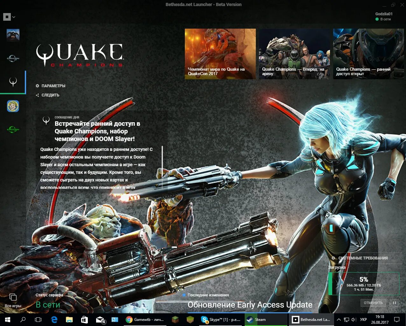Switch the УКР input language
The width and height of the screenshot is (406, 326).
363,320
